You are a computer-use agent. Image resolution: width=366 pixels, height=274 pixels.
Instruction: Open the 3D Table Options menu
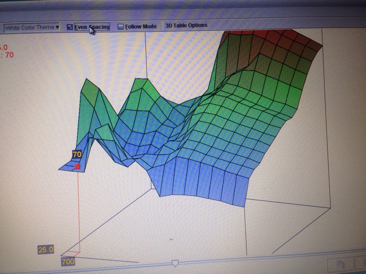[x=186, y=25]
